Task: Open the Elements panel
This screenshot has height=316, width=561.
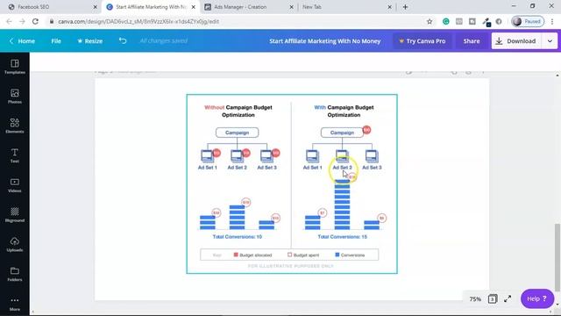Action: 15,126
